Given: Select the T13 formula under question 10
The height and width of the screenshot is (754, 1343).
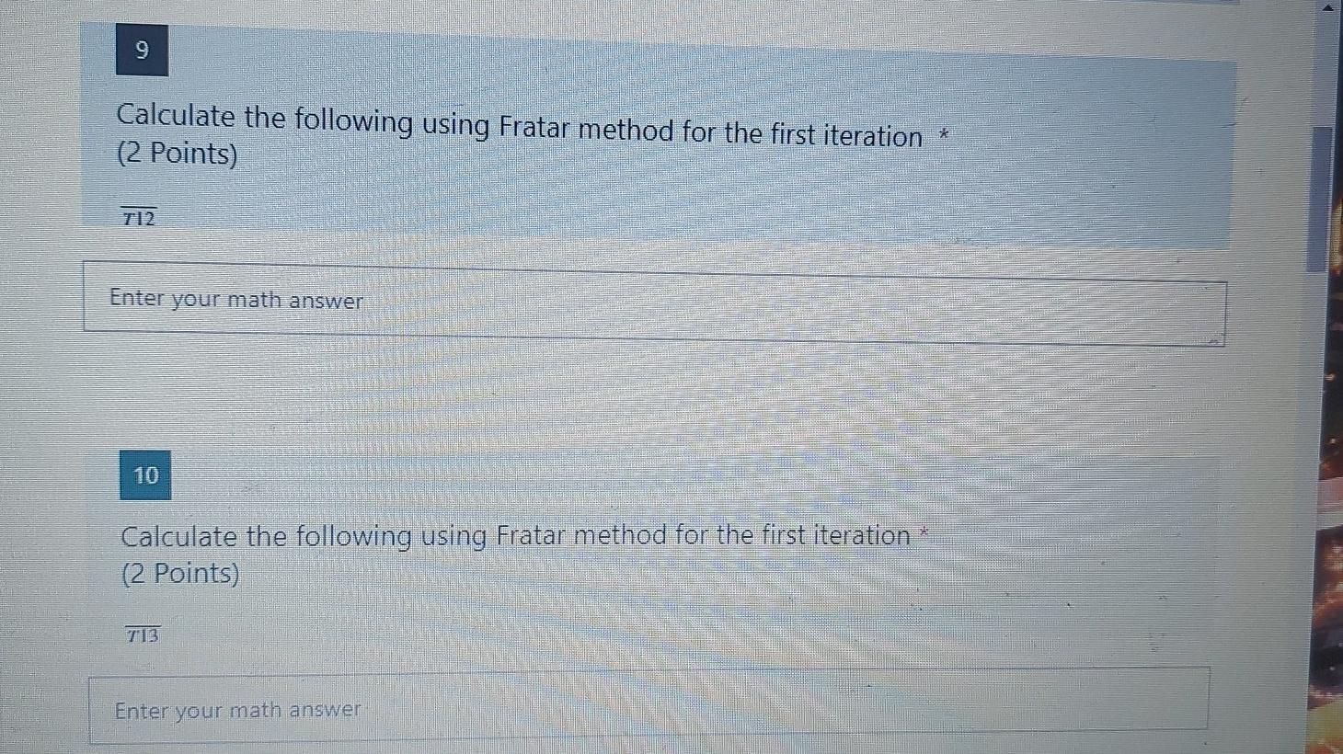Looking at the screenshot, I should pos(142,632).
